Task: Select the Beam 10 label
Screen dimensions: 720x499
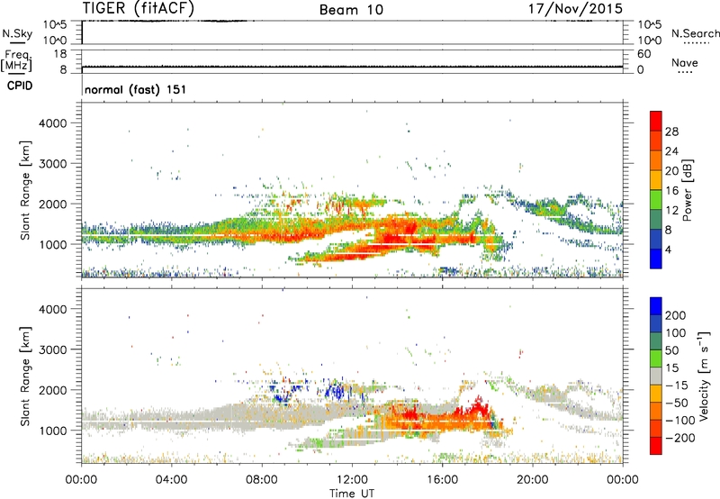Action: (351, 10)
